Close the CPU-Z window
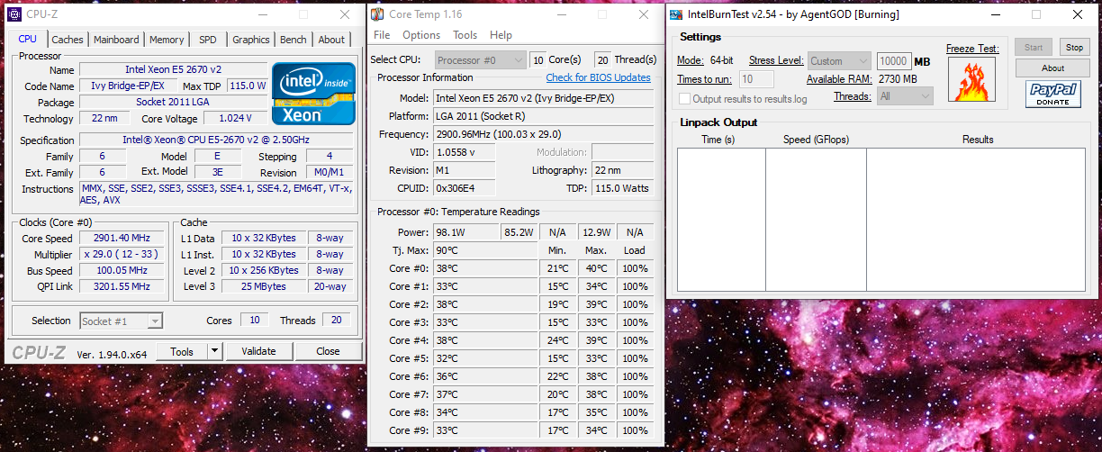Viewport: 1102px width, 452px height. (345, 14)
